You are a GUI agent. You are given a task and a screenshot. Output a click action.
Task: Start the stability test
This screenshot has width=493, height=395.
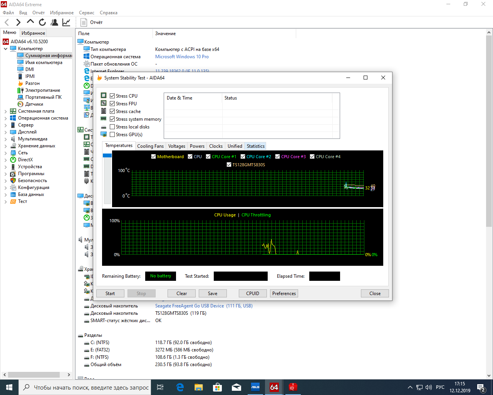(110, 294)
